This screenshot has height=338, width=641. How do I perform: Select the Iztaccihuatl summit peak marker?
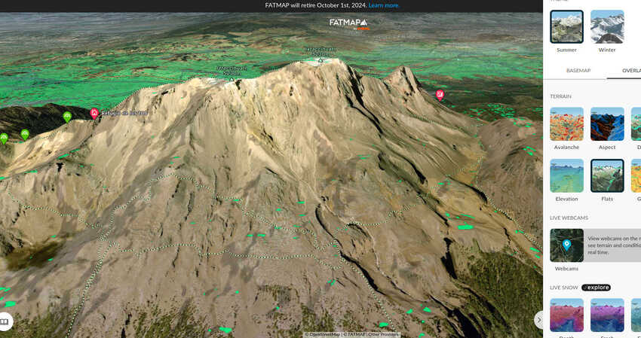320,59
